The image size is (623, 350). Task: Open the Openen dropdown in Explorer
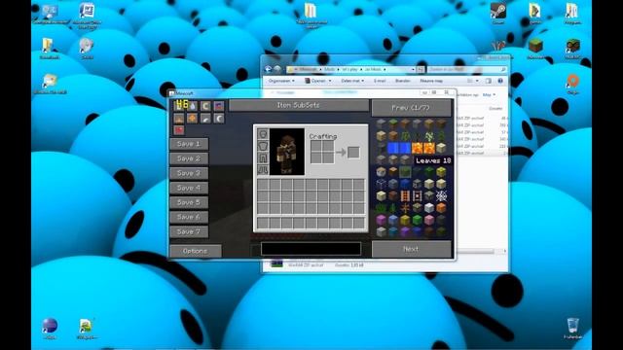click(x=318, y=81)
